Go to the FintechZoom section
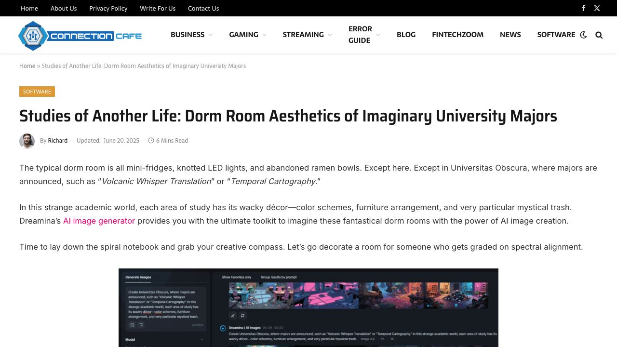 point(457,35)
